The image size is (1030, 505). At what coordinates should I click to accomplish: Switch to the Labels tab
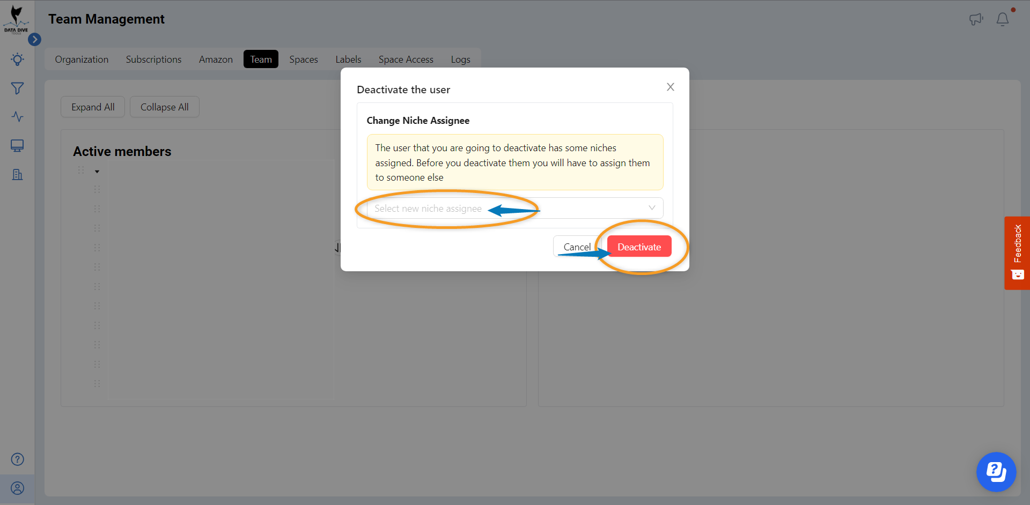[x=348, y=60]
